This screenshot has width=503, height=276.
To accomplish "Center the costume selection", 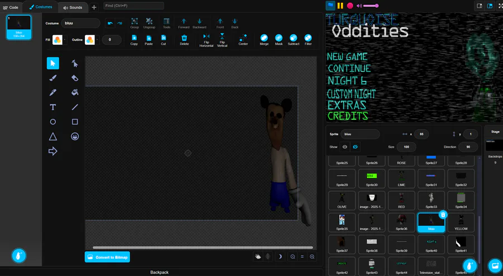I will (x=243, y=40).
